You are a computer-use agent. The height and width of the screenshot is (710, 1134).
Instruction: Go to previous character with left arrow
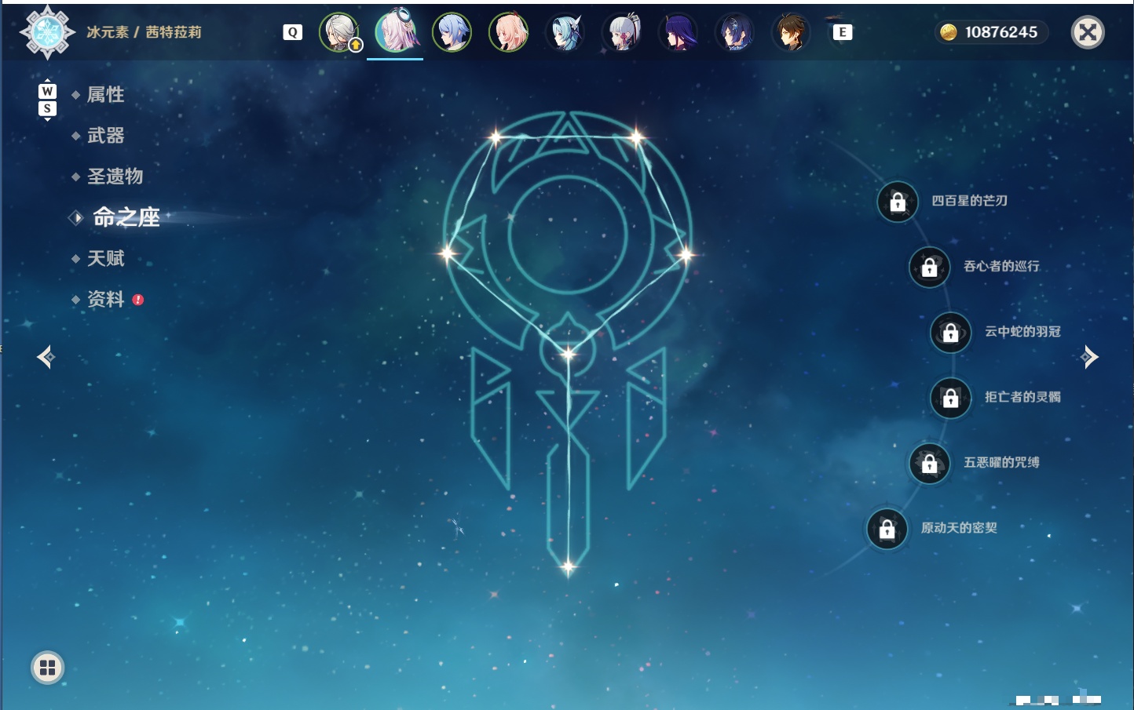(46, 357)
